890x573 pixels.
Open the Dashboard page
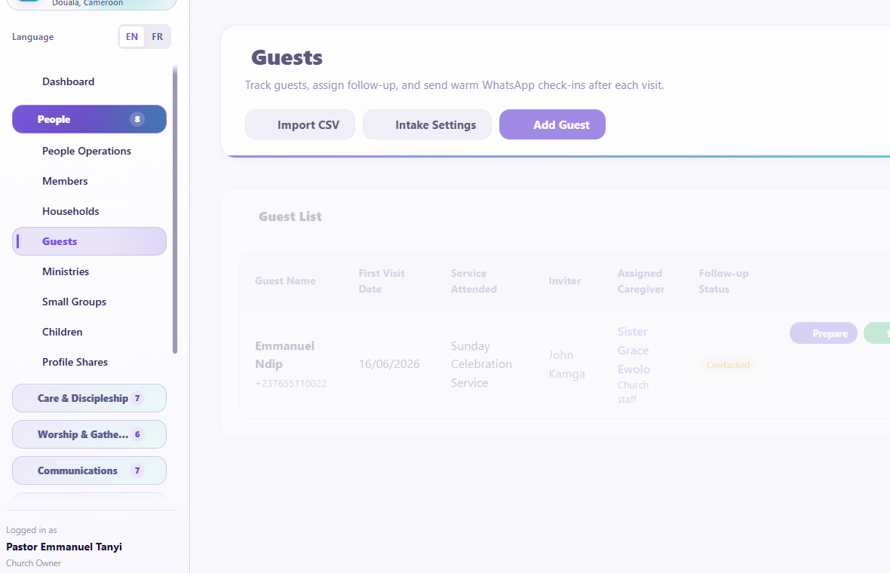click(x=89, y=81)
